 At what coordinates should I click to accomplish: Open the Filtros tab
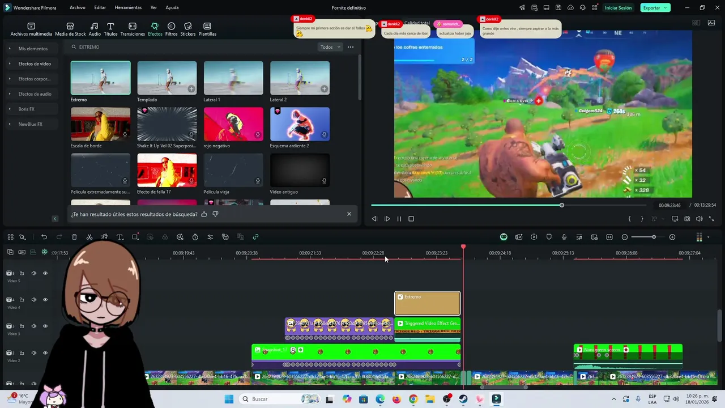point(171,29)
